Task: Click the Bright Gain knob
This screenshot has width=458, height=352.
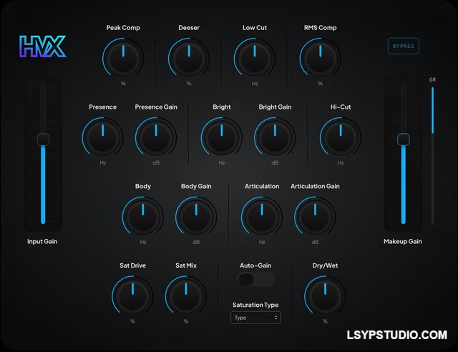Action: click(x=275, y=137)
